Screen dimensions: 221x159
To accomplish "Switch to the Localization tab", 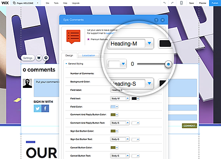I will coord(88,56).
